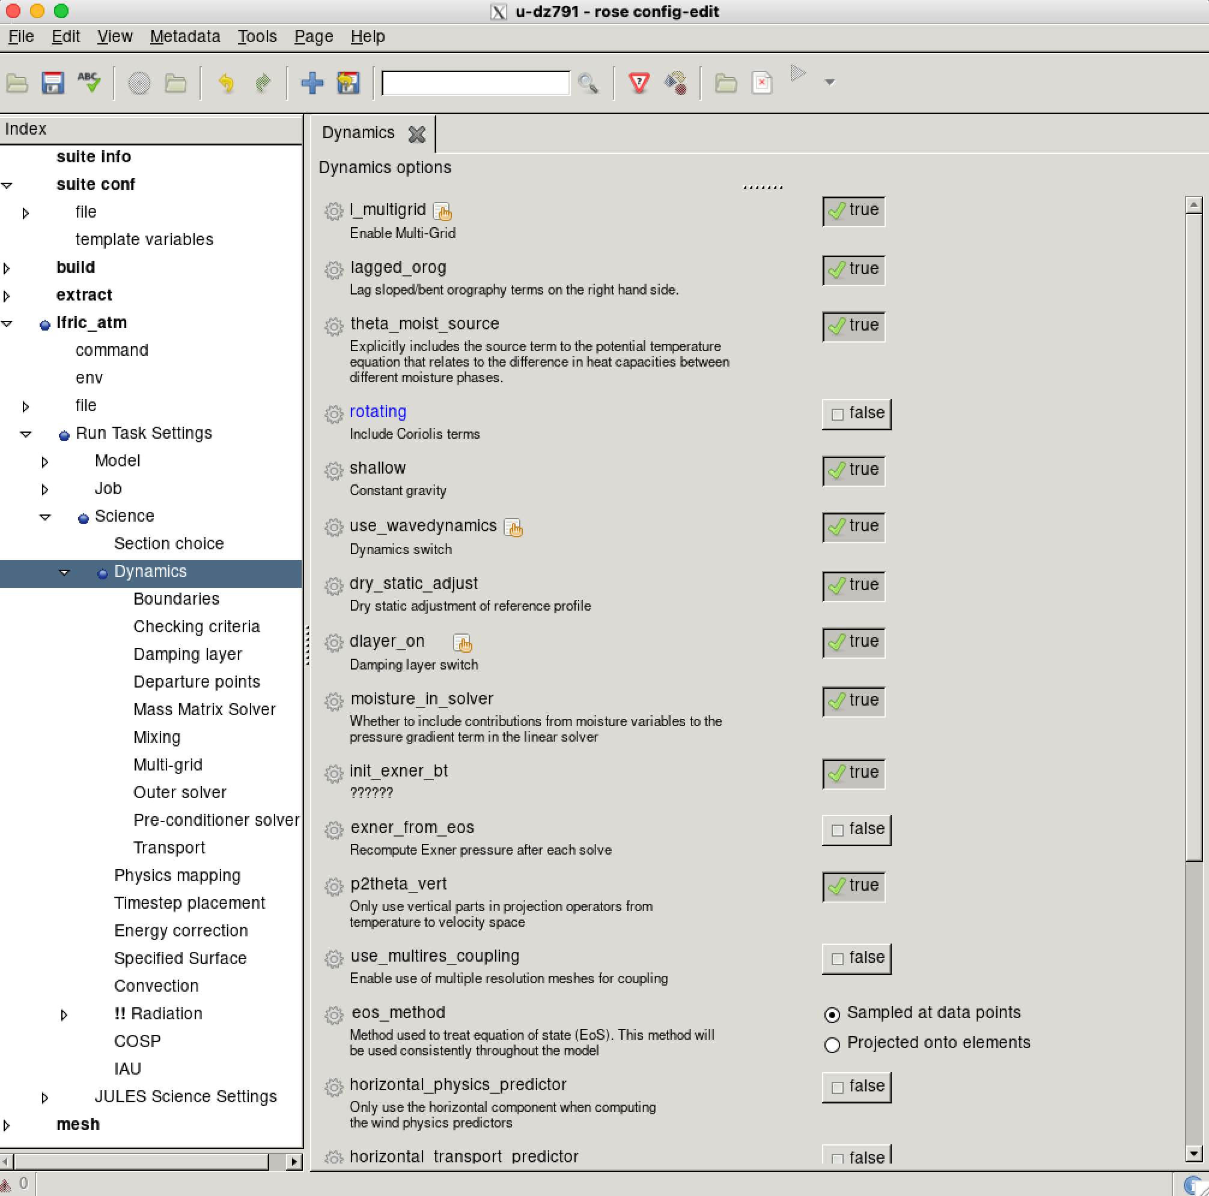Collapse the lfric_atm tree node

point(7,323)
